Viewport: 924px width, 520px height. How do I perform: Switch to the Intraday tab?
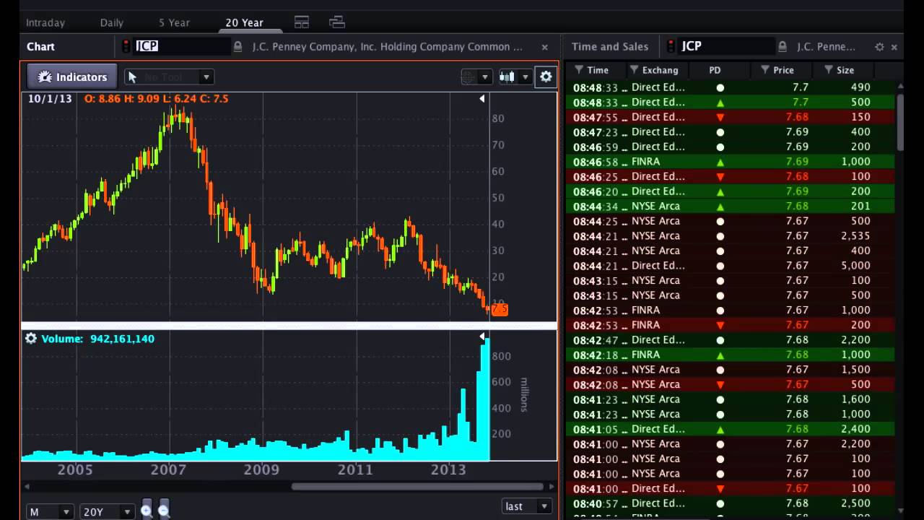pos(45,22)
